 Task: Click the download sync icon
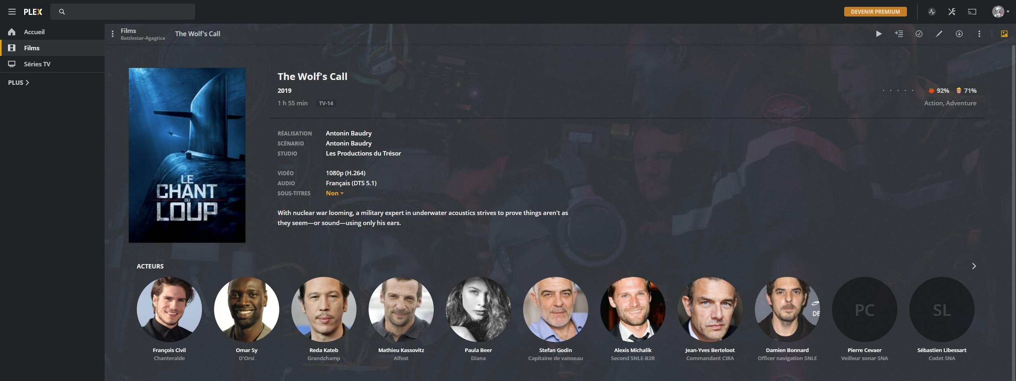pos(959,34)
